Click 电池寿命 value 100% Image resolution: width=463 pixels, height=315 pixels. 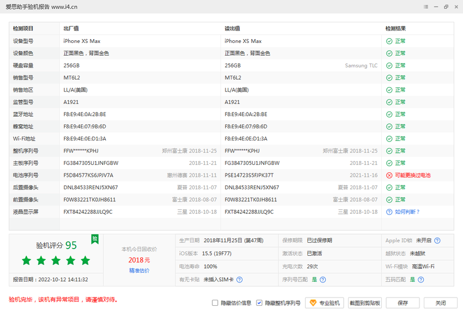pos(210,267)
